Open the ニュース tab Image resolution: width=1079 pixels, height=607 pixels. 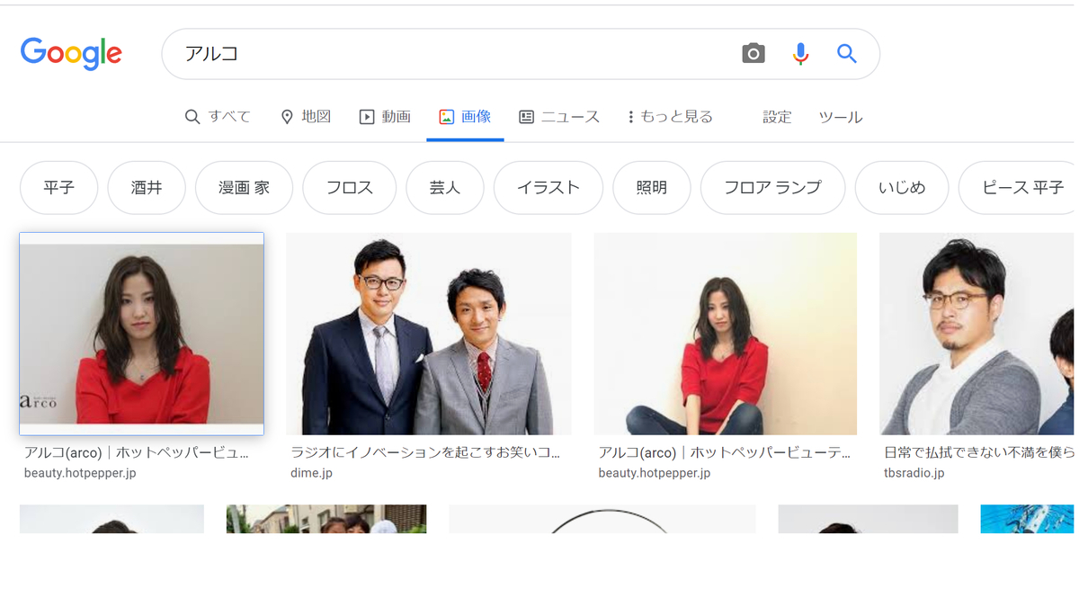(559, 117)
